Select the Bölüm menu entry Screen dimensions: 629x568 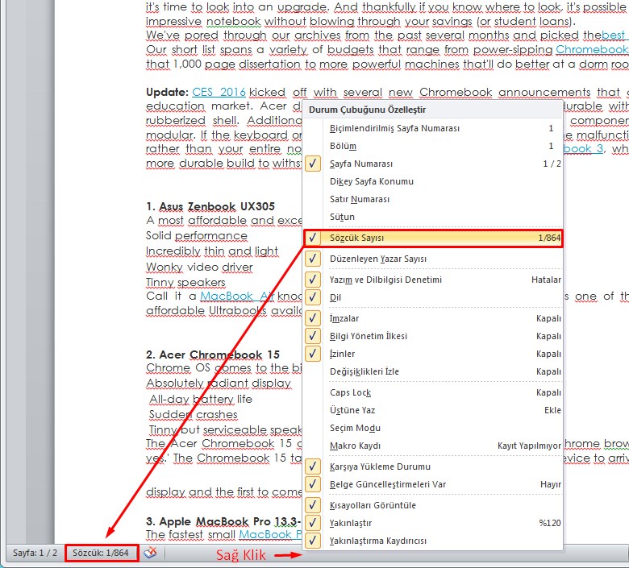tap(343, 146)
